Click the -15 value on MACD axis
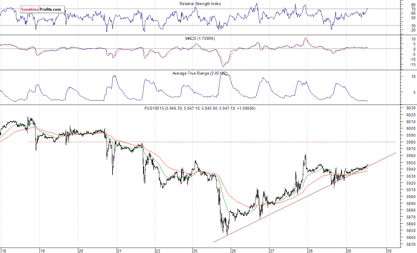Viewport: 417px width, 253px height. pos(412,64)
